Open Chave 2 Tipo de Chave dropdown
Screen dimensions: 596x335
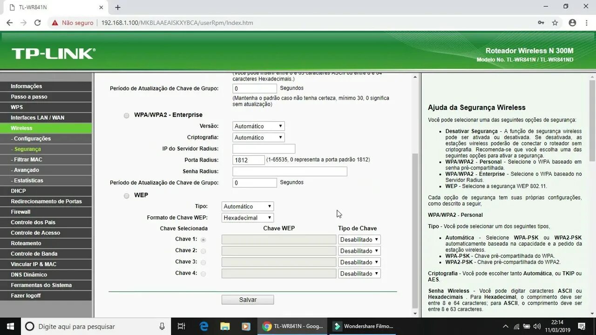pos(359,251)
